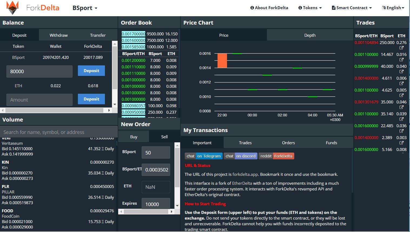Edit BSport order amount field showing 50
The image size is (410, 232).
click(156, 153)
